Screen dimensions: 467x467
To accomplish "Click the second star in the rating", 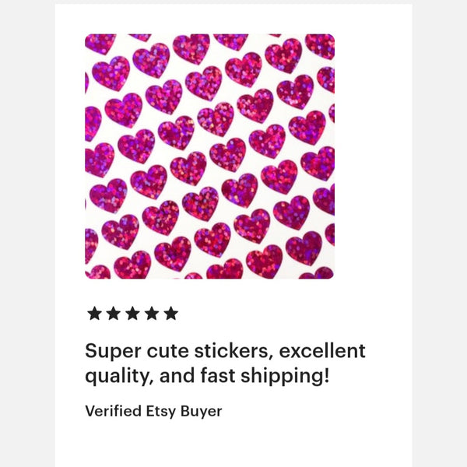I will click(x=114, y=314).
